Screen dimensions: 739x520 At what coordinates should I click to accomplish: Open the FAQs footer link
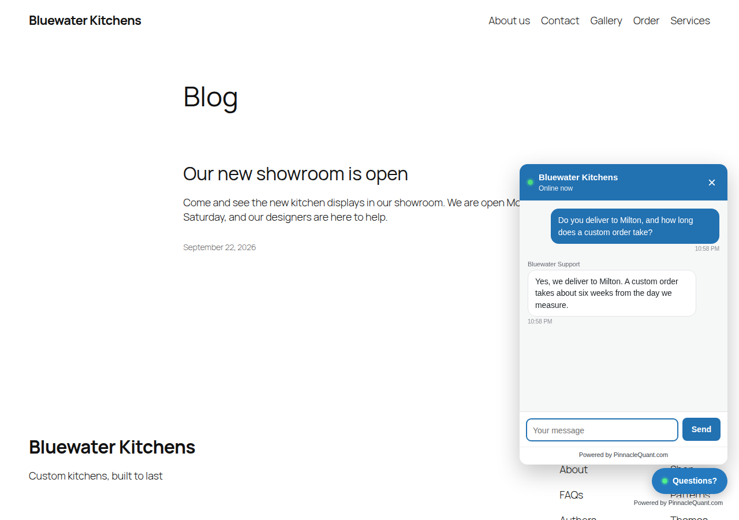tap(572, 495)
